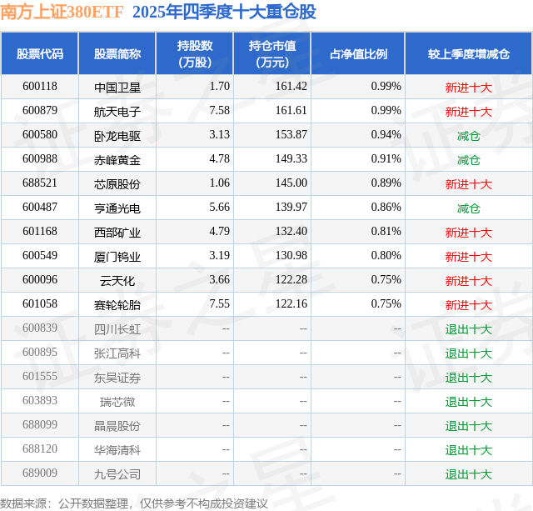Click the 股票代码 column header
533x511 pixels.
coord(40,53)
